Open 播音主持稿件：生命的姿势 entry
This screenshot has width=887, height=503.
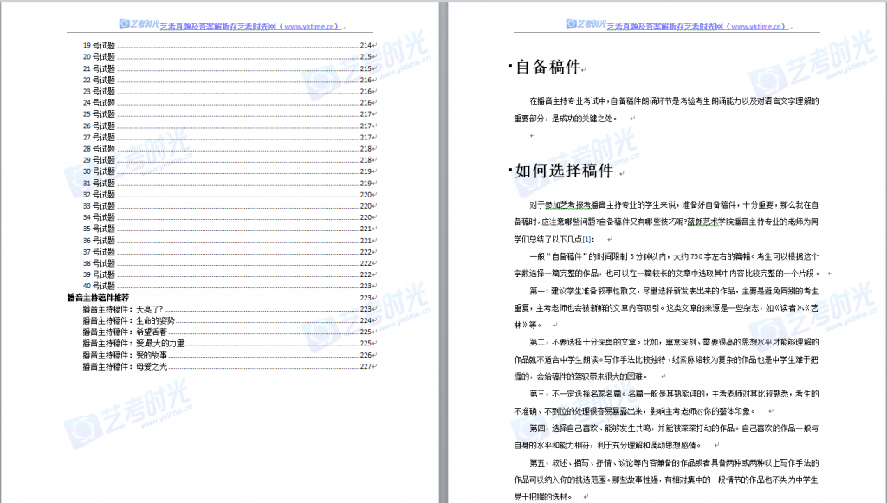click(127, 320)
